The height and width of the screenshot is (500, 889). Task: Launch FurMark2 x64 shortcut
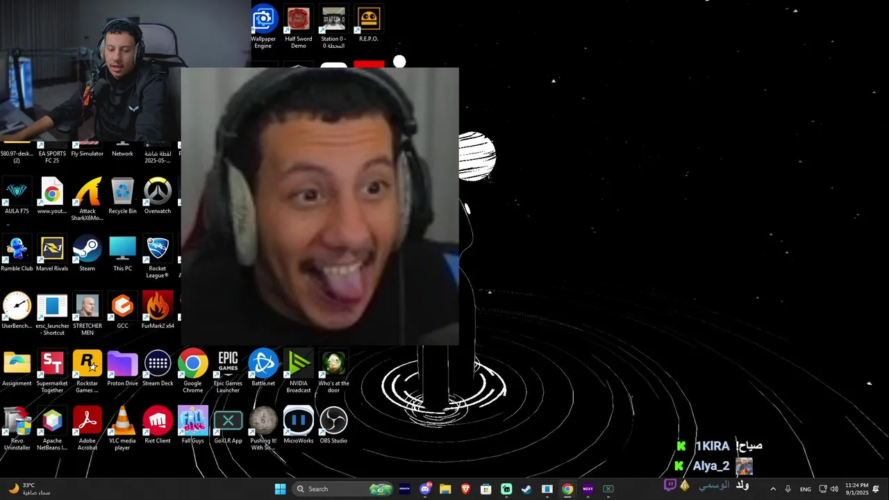158,311
